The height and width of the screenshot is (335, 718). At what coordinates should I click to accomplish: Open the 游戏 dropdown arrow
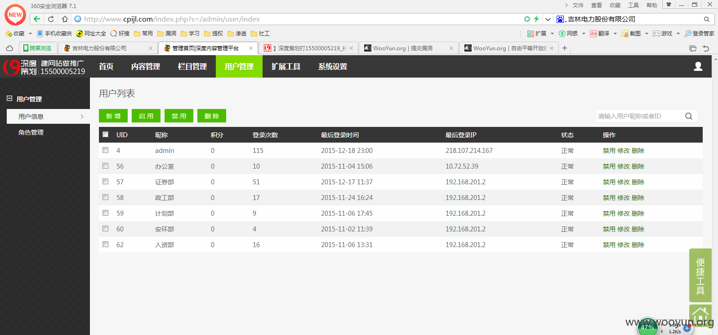coord(678,34)
